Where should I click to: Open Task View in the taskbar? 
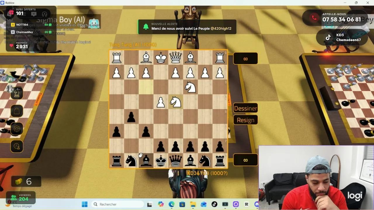150,204
